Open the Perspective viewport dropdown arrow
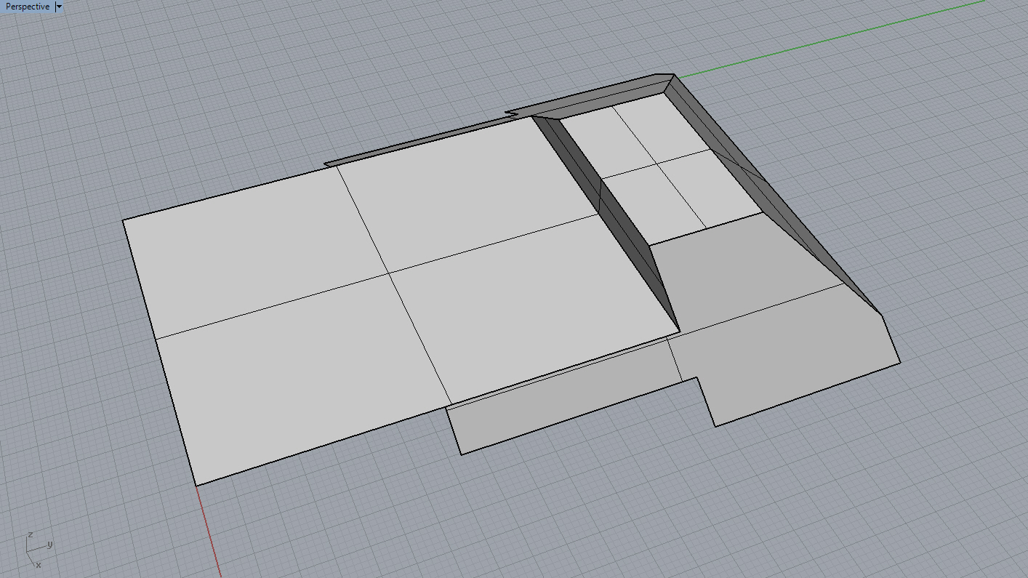 pyautogui.click(x=60, y=7)
